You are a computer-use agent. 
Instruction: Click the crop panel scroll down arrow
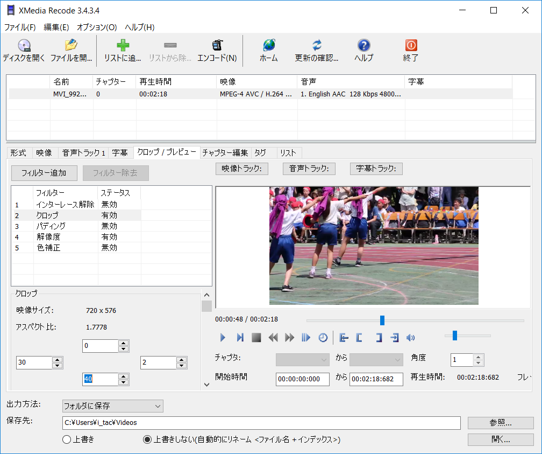pyautogui.click(x=206, y=385)
